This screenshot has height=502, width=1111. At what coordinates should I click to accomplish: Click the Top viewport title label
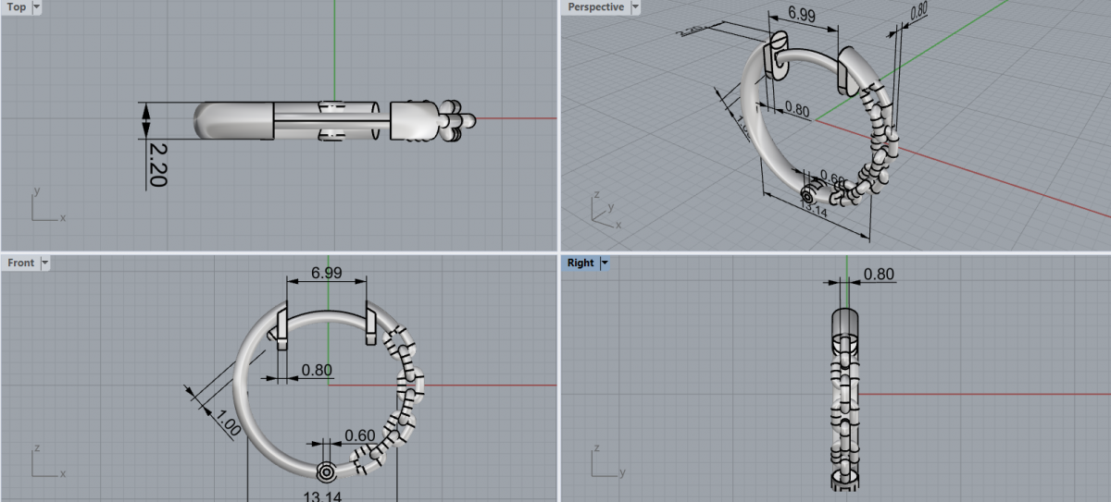pyautogui.click(x=17, y=7)
